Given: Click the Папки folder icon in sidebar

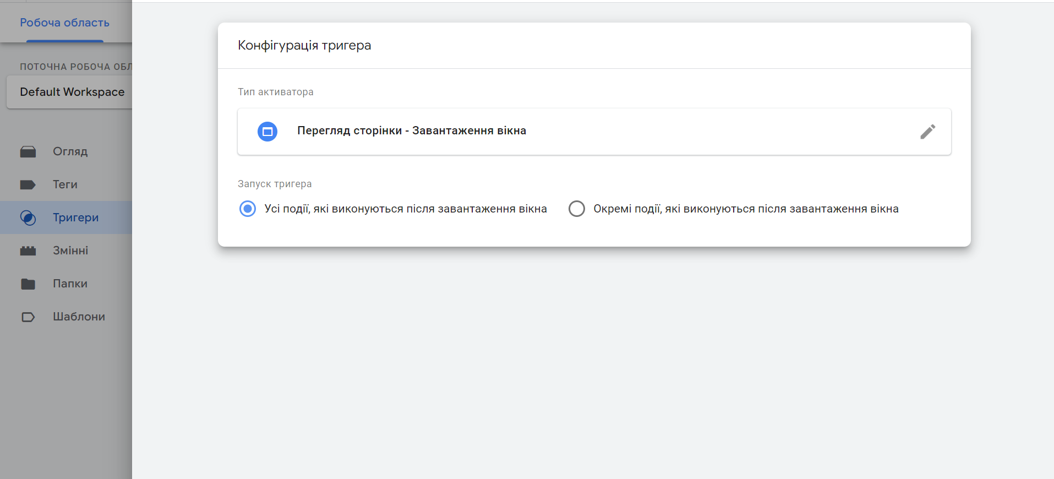Looking at the screenshot, I should coord(28,284).
